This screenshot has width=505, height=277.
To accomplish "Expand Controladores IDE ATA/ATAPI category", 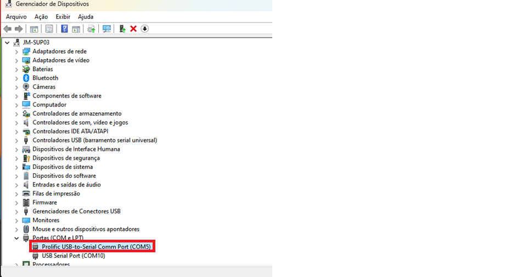I will pos(16,131).
